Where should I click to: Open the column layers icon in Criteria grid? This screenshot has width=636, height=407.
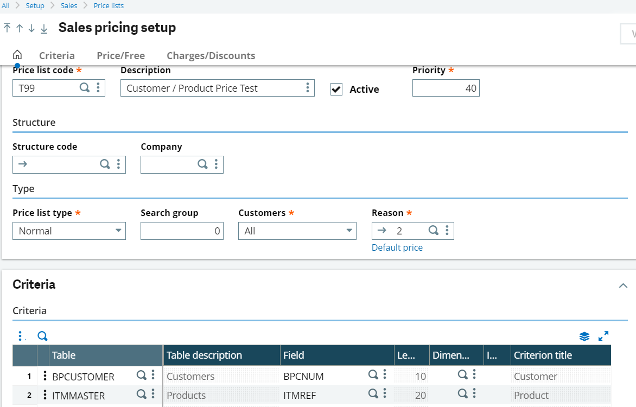(584, 336)
